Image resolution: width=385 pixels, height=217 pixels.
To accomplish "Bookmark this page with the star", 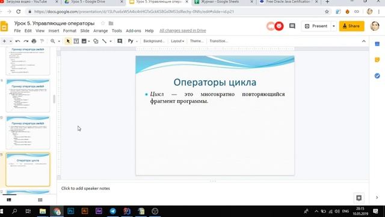I will click(x=327, y=11).
